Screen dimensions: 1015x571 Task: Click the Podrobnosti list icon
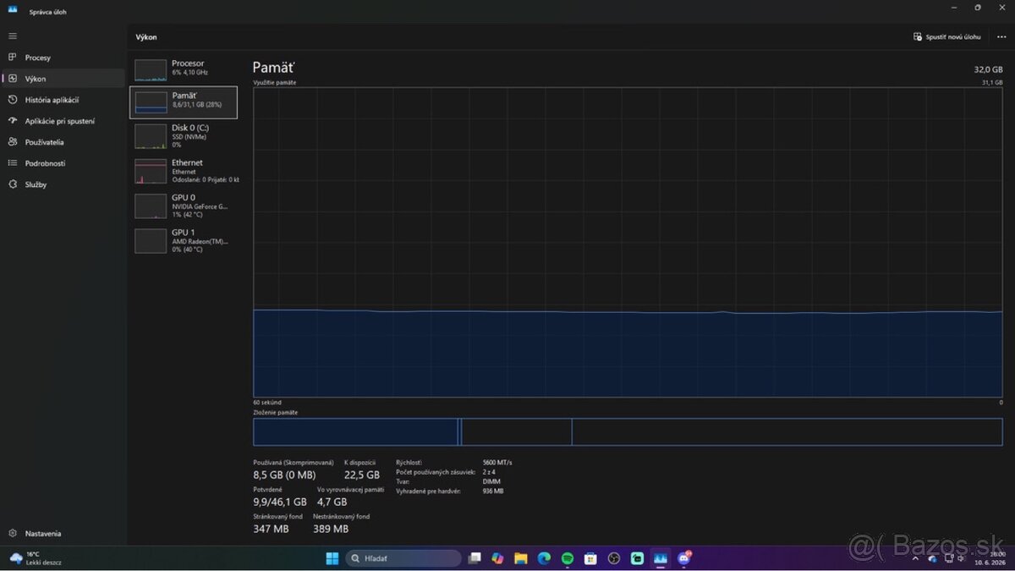[13, 163]
